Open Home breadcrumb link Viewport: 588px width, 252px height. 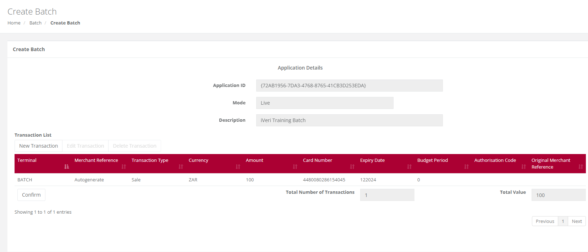(x=14, y=23)
